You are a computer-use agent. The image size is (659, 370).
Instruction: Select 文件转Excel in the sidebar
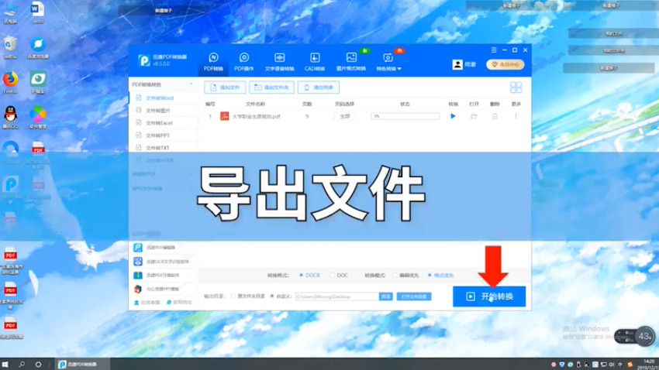164,123
